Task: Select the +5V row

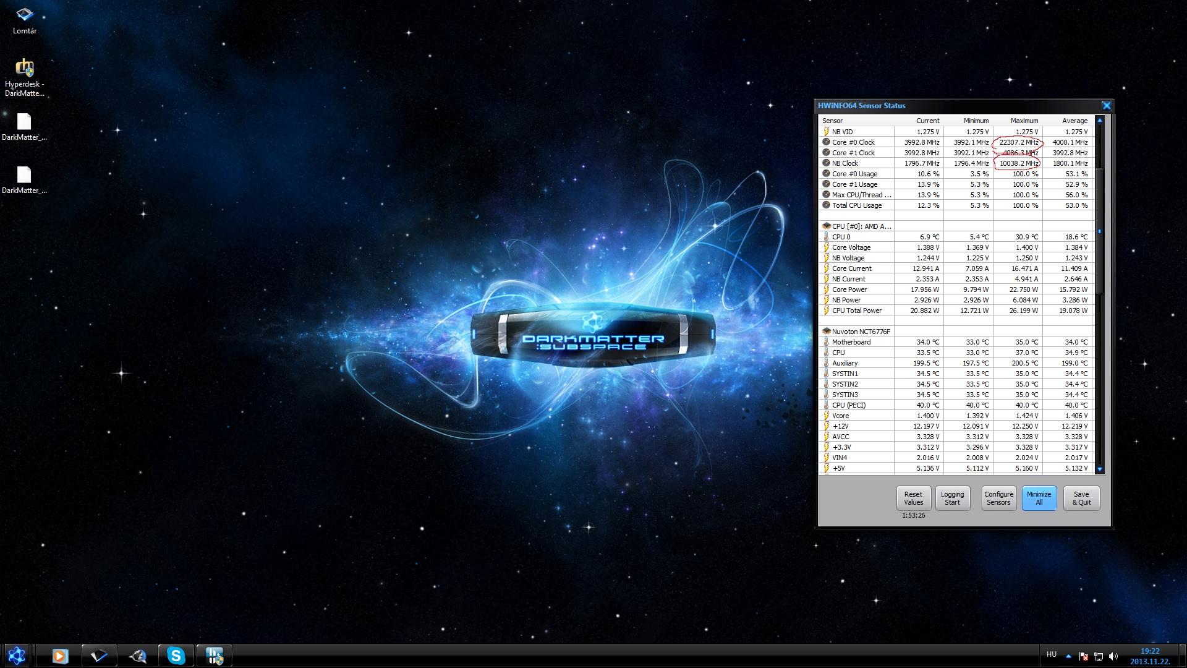Action: tap(956, 468)
